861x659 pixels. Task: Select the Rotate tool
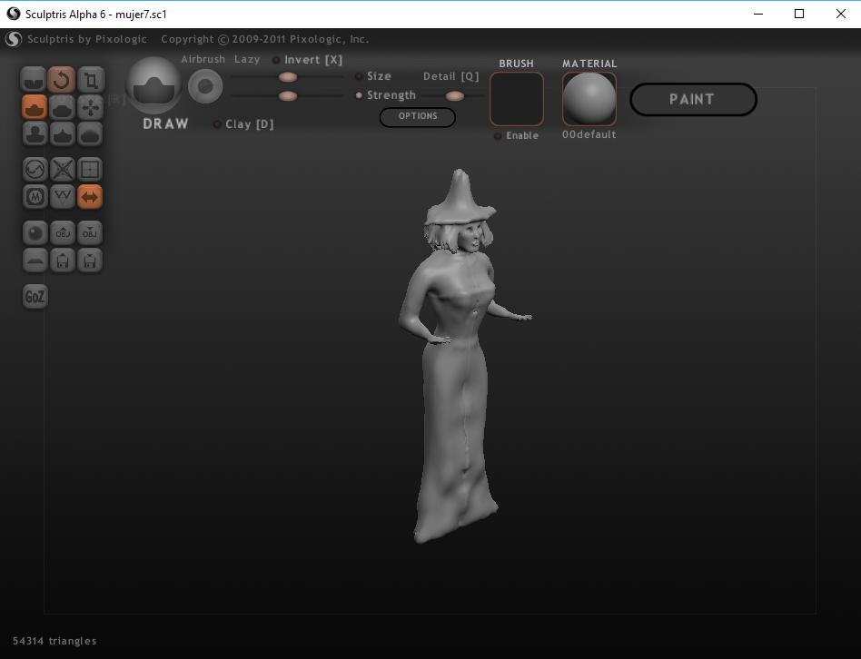click(x=62, y=80)
